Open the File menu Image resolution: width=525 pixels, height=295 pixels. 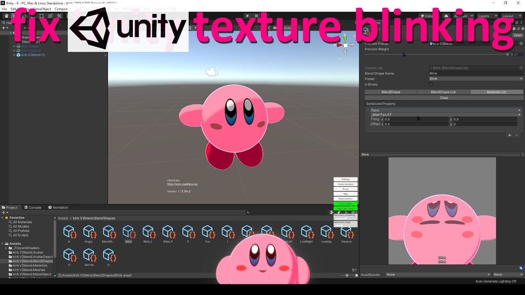point(5,9)
